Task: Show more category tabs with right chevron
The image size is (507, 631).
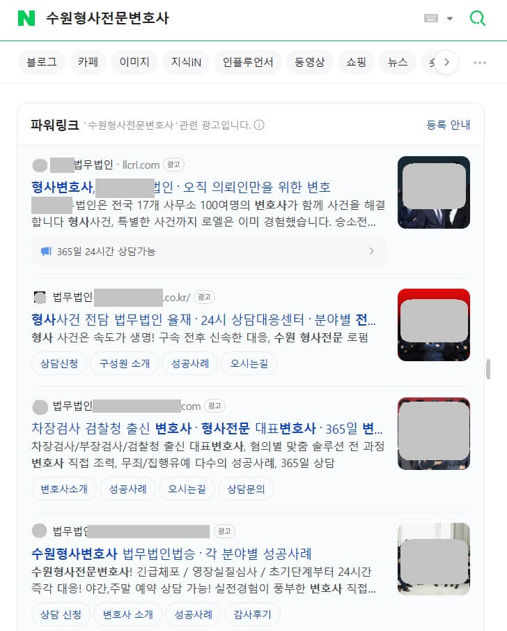Action: [446, 62]
